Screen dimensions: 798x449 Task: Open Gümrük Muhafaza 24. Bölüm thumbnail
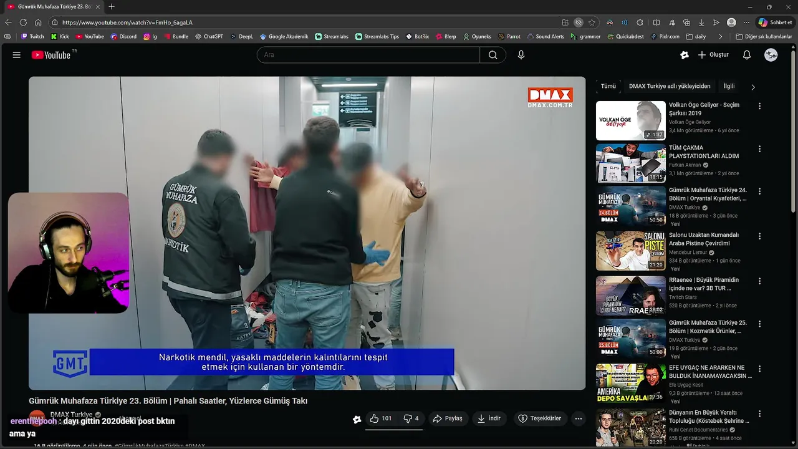pos(630,206)
